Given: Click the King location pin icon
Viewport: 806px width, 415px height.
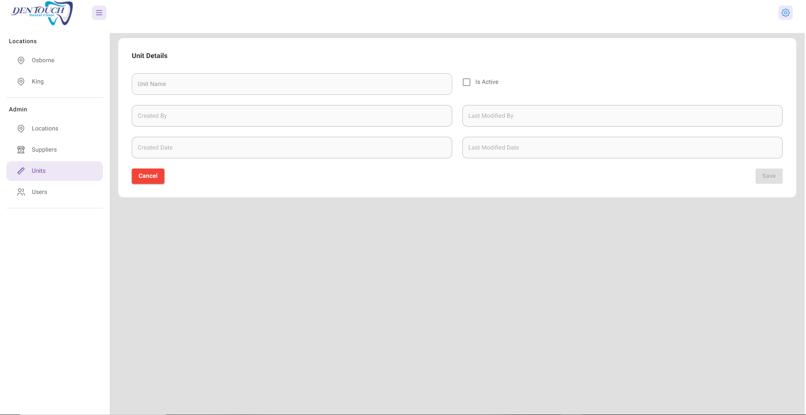Looking at the screenshot, I should 21,82.
